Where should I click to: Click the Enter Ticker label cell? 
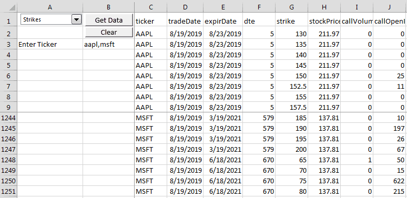50,44
